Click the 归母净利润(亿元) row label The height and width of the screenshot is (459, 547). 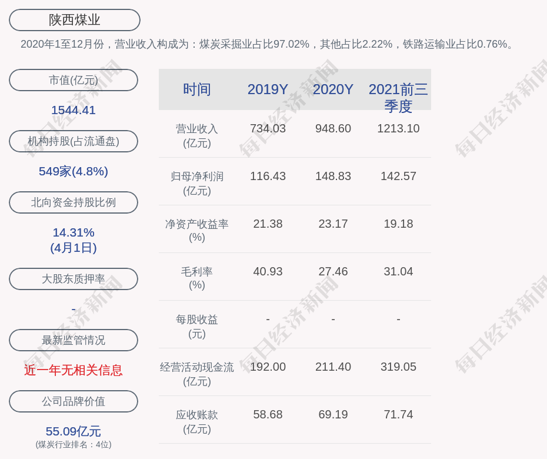click(197, 183)
